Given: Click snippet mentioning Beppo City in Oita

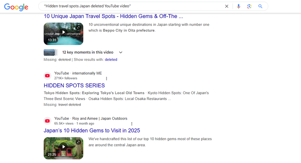Looking at the screenshot, I should (149, 28).
